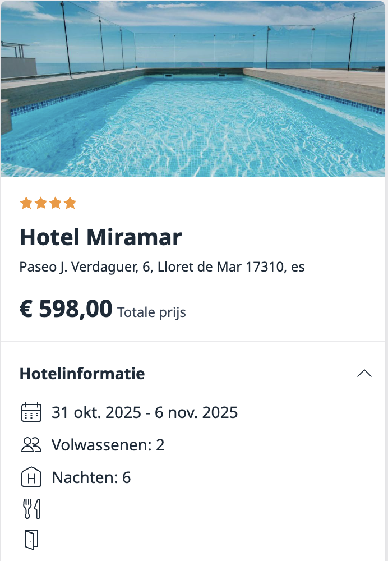Click the first orange rating star

coord(26,203)
